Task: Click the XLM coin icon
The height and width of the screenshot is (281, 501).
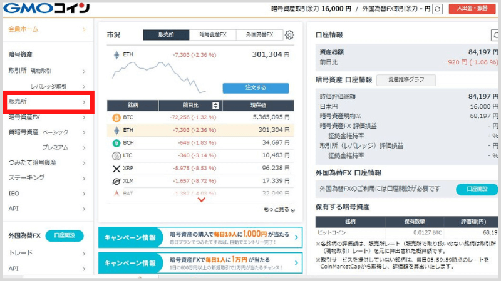Action: (116, 181)
